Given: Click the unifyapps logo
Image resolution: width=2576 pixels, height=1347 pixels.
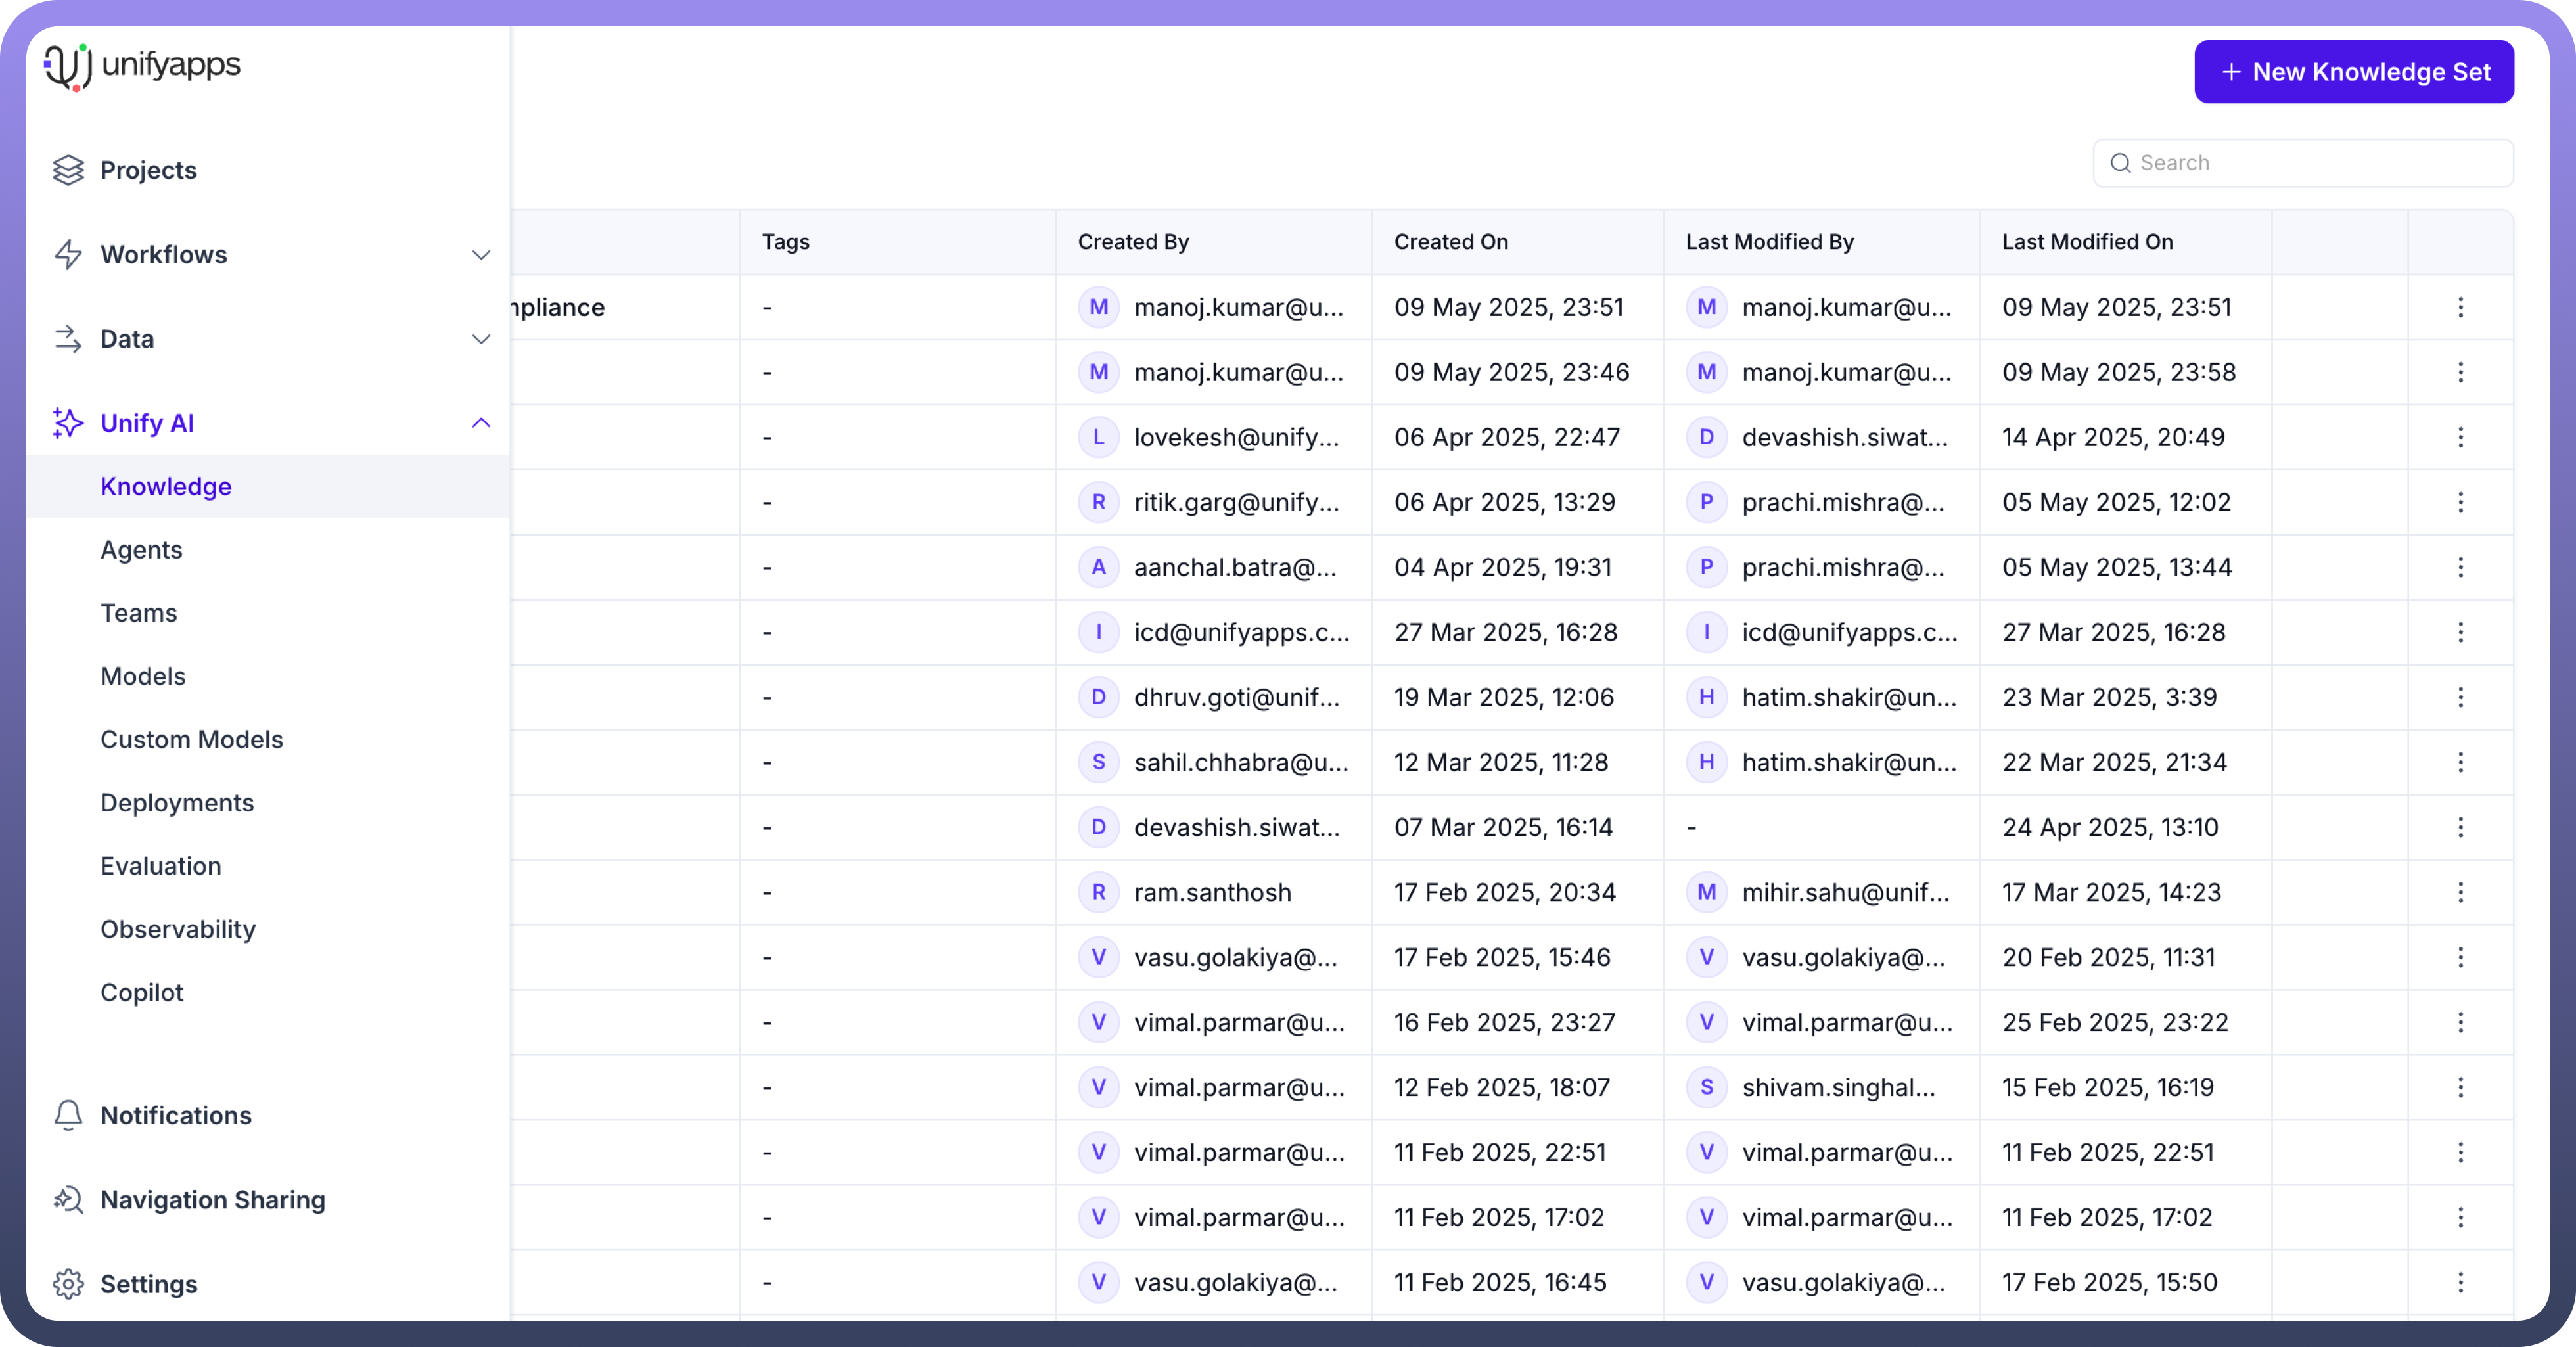Looking at the screenshot, I should pyautogui.click(x=142, y=66).
